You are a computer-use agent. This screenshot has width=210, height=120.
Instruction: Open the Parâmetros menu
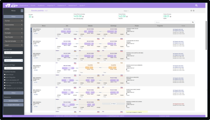pos(24,5)
